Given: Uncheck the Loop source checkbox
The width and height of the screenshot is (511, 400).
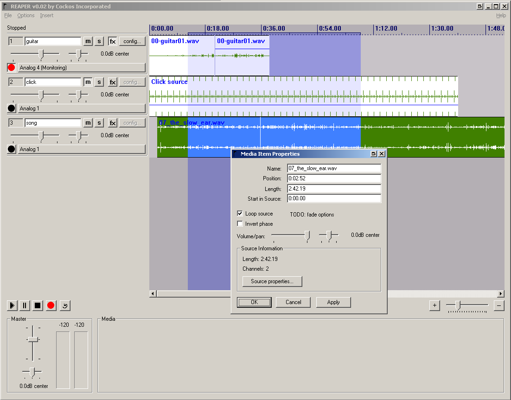Looking at the screenshot, I should click(240, 214).
